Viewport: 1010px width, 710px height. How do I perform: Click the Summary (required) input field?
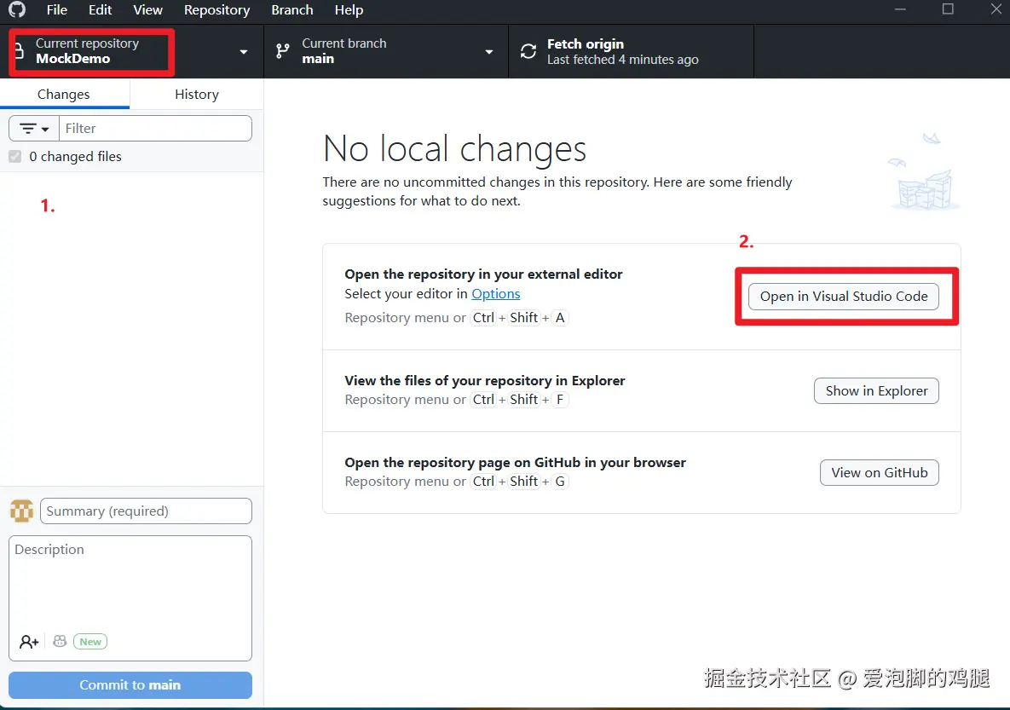tap(147, 511)
